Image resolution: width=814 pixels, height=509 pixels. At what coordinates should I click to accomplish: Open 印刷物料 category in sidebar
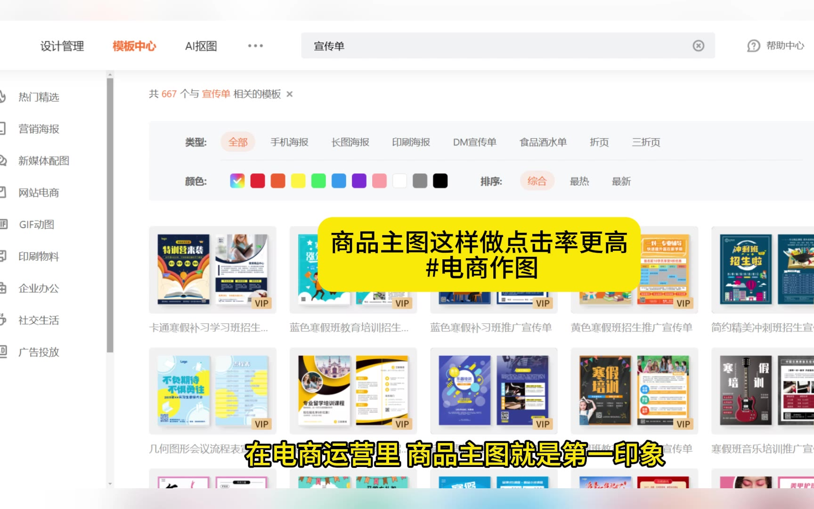pos(39,256)
